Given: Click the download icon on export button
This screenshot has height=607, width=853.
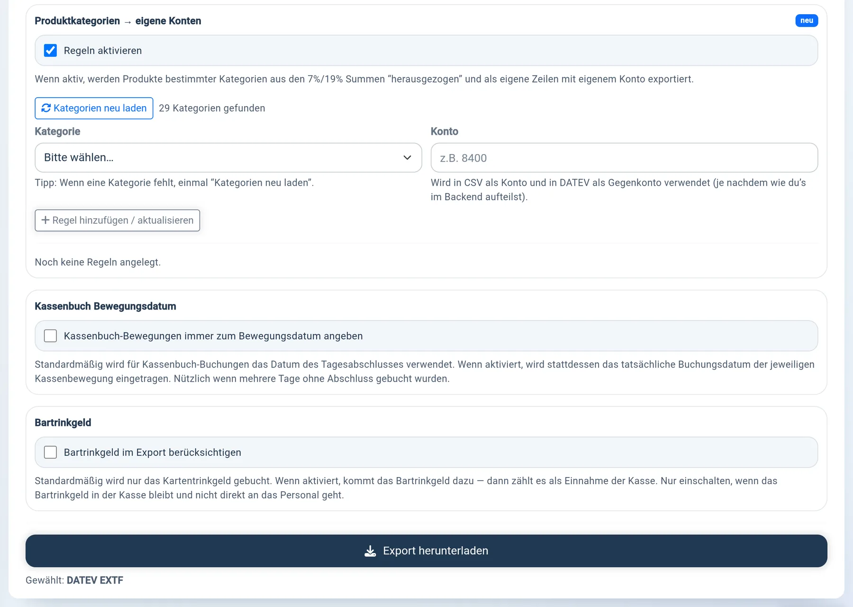Looking at the screenshot, I should pyautogui.click(x=370, y=551).
